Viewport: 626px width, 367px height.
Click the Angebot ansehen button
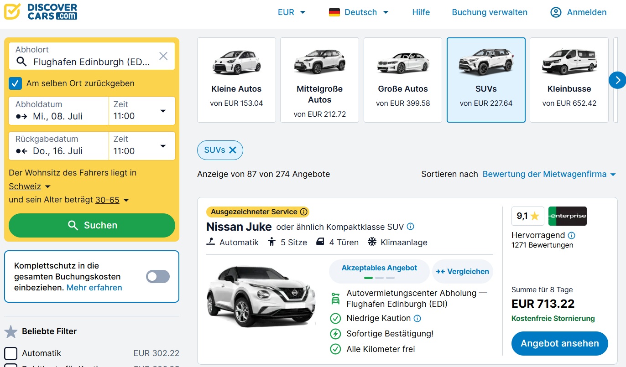[560, 344]
